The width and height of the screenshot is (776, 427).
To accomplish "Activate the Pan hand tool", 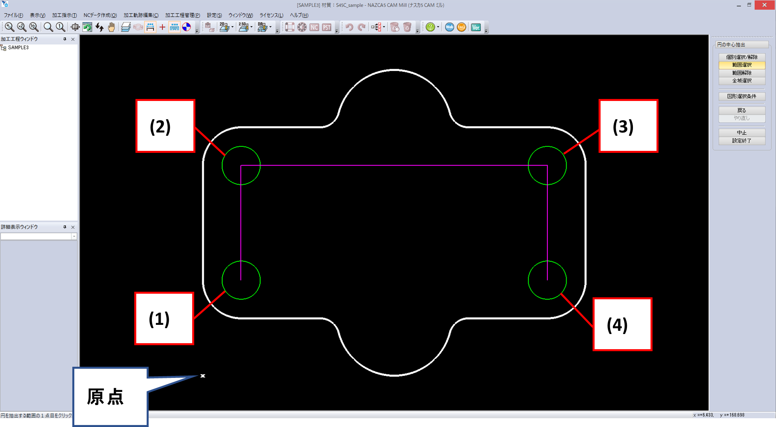I will (x=111, y=27).
